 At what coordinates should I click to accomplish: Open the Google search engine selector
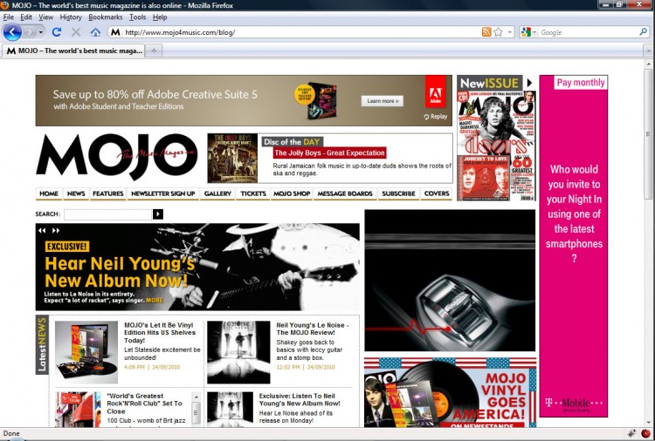click(x=529, y=32)
